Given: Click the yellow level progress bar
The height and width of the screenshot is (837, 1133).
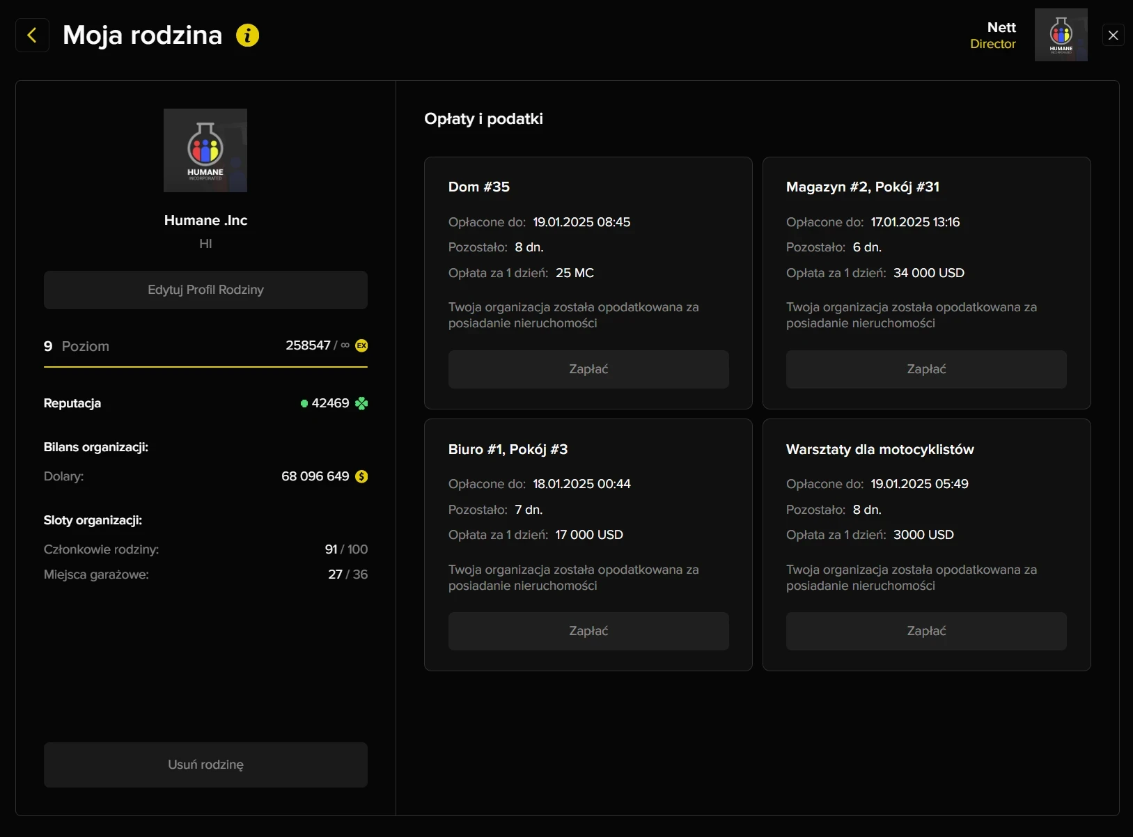Looking at the screenshot, I should [205, 366].
